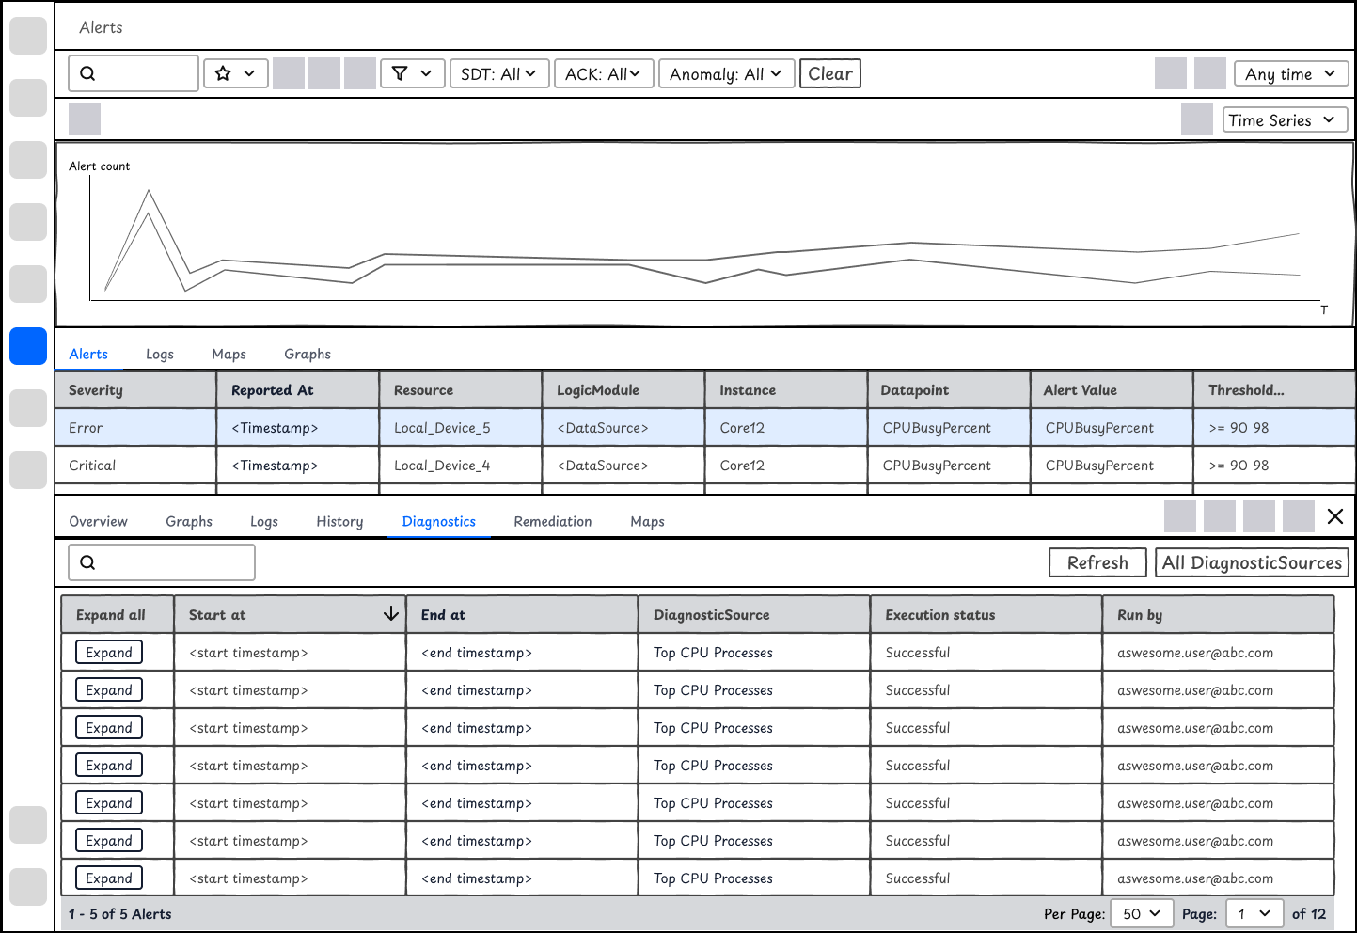Open the star saved-filters dropdown
Viewport: 1357px width, 933px height.
[236, 73]
